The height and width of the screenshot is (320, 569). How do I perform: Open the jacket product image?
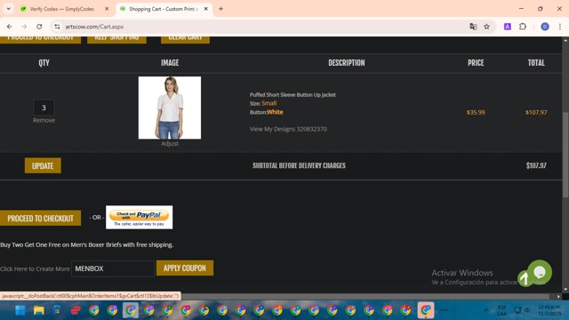(170, 108)
